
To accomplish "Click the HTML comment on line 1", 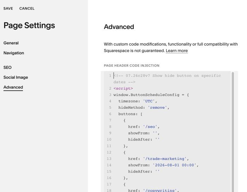I will [167, 79].
